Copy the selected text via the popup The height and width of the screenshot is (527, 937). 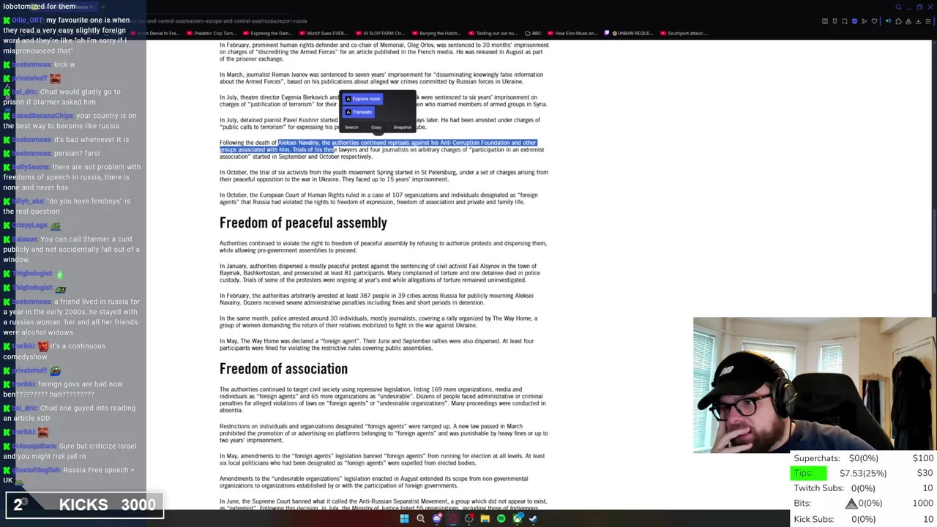coord(376,127)
